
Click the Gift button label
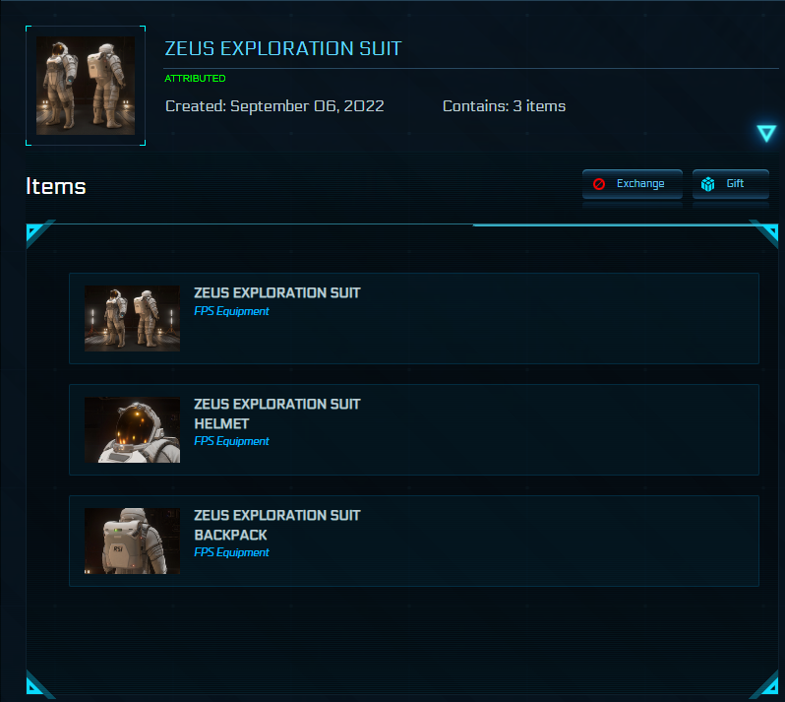point(735,184)
